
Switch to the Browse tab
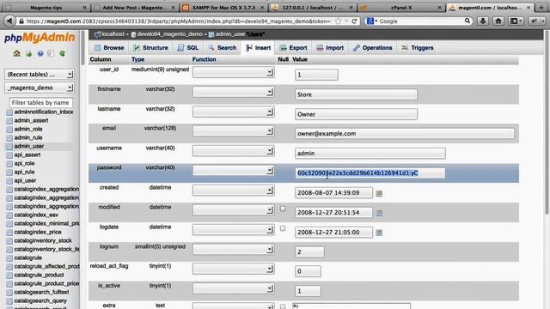click(x=109, y=48)
